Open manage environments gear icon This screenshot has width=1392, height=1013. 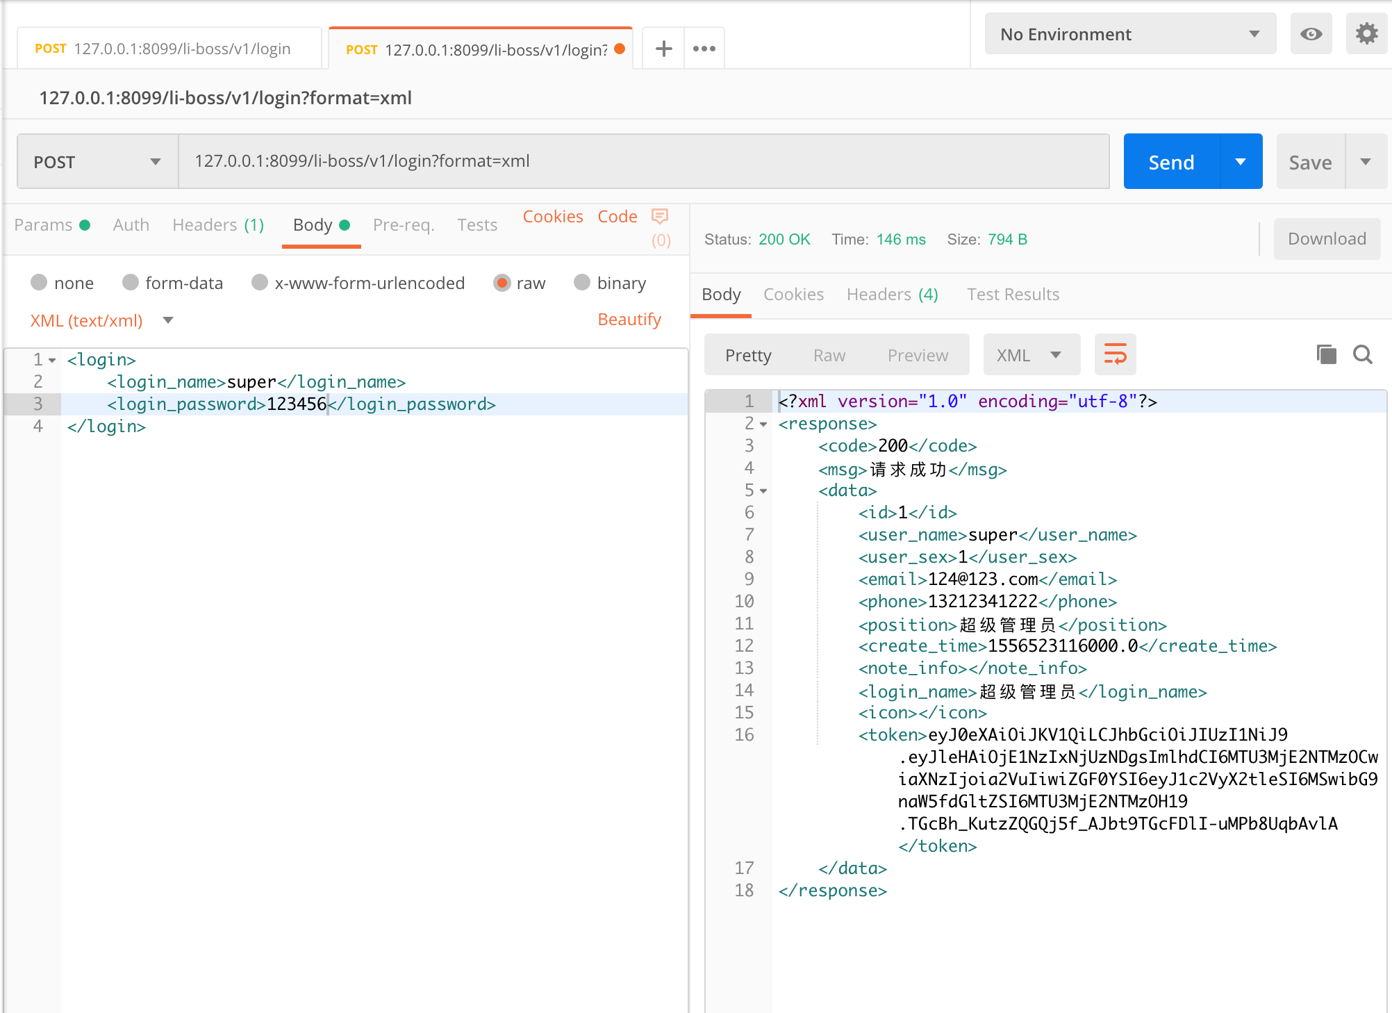1366,34
